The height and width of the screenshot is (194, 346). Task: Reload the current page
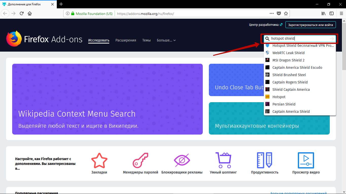click(22, 13)
